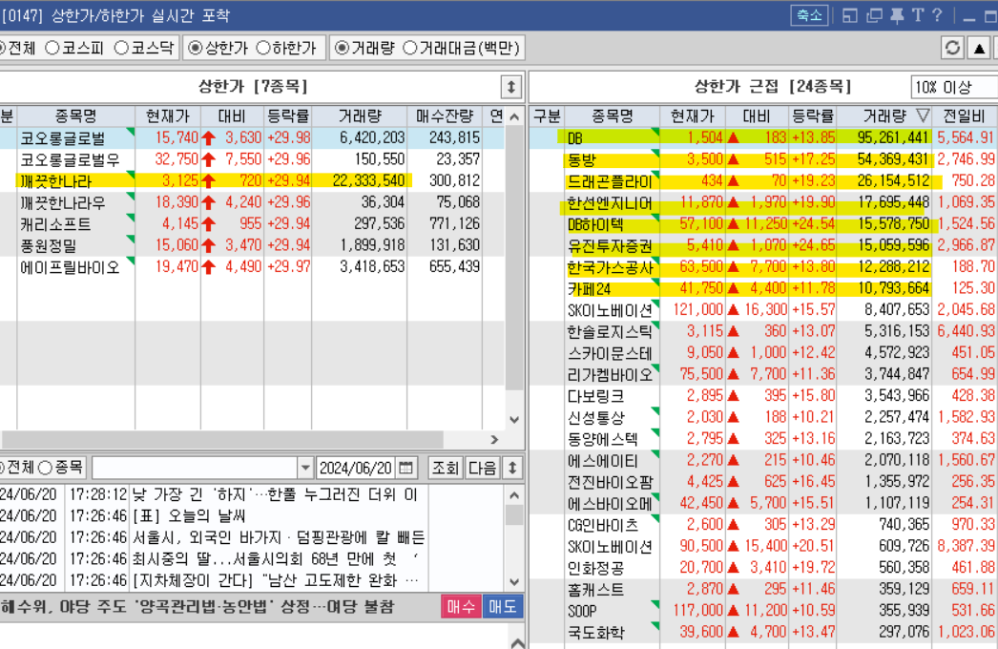Screen dimensions: 998x649
Task: Click the T font icon in title bar
Action: coord(917,15)
